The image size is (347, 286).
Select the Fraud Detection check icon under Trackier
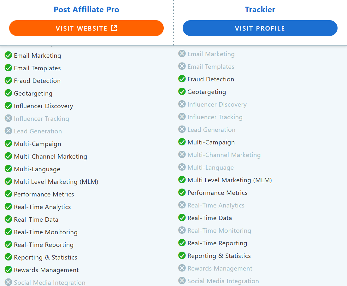point(182,79)
